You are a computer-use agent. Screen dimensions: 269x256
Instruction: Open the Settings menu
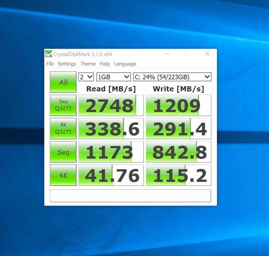[67, 64]
